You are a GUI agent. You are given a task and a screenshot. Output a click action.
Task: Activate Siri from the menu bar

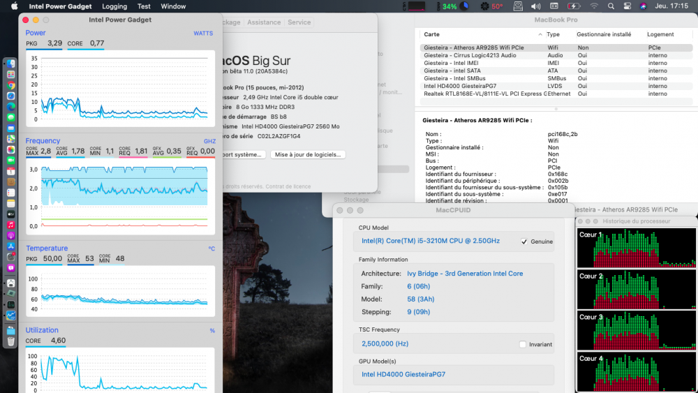[x=644, y=6]
